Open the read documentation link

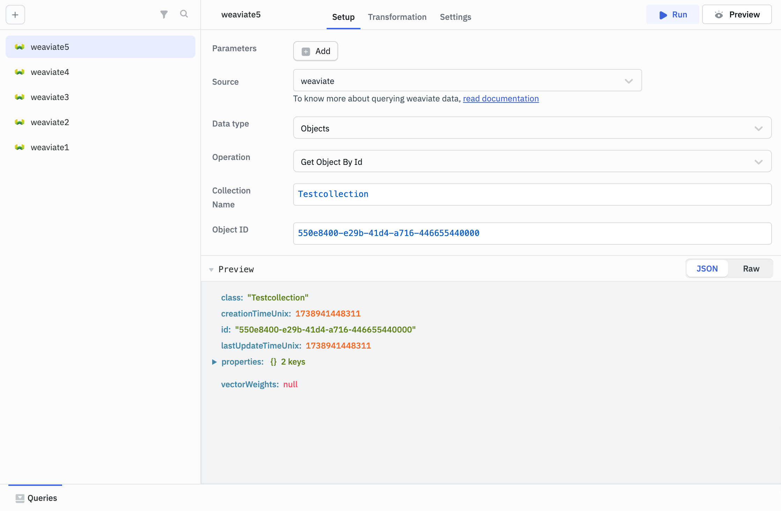click(501, 99)
